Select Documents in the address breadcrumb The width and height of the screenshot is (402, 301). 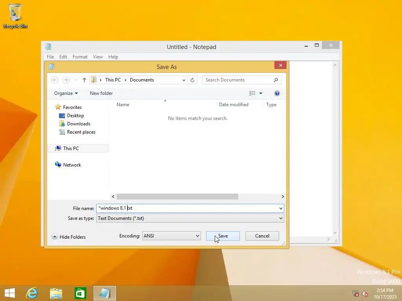point(142,80)
